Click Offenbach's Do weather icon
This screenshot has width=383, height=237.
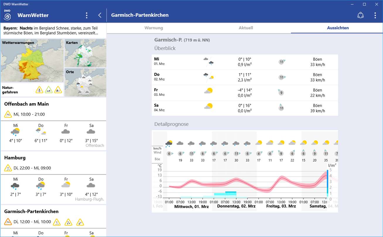click(x=41, y=132)
